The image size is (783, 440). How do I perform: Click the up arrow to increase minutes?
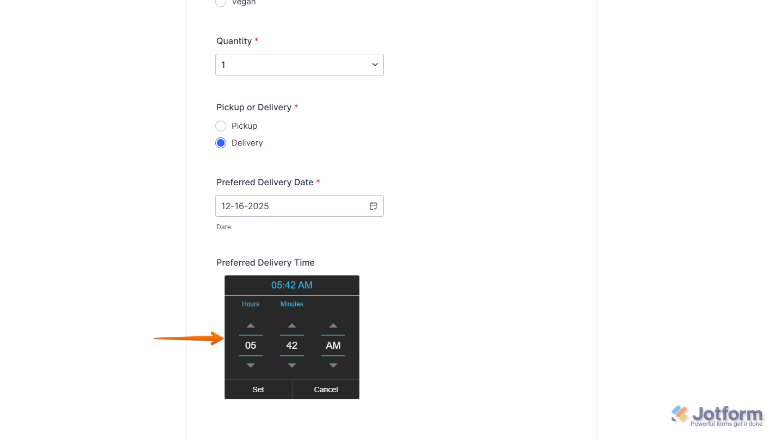[291, 325]
